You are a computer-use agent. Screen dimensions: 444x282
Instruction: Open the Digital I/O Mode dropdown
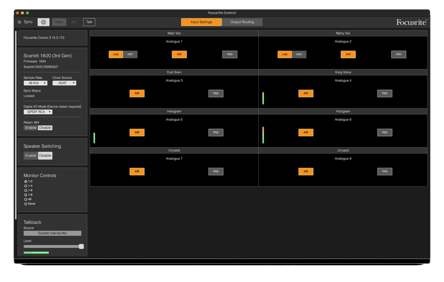[38, 112]
